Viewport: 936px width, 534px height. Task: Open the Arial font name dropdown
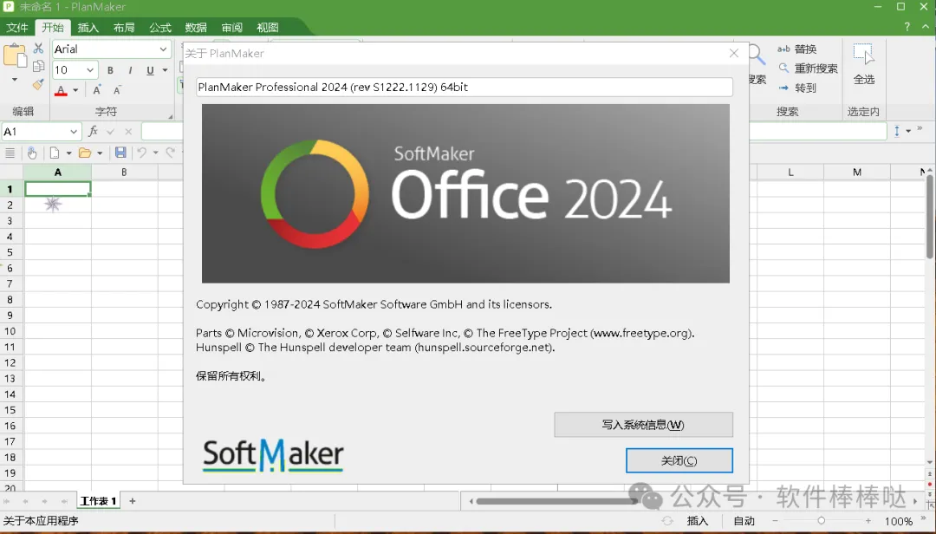pyautogui.click(x=163, y=49)
